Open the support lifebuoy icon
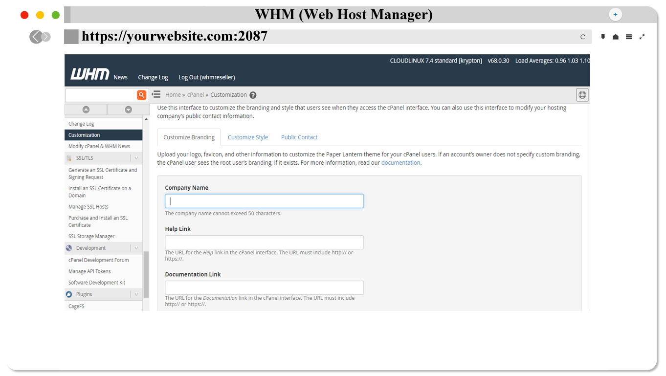Image resolution: width=666 pixels, height=376 pixels. point(582,95)
